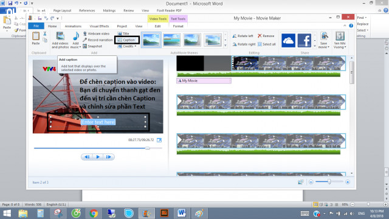The width and height of the screenshot is (389, 219).
Task: Click the Snapshot icon
Action: (x=85, y=46)
